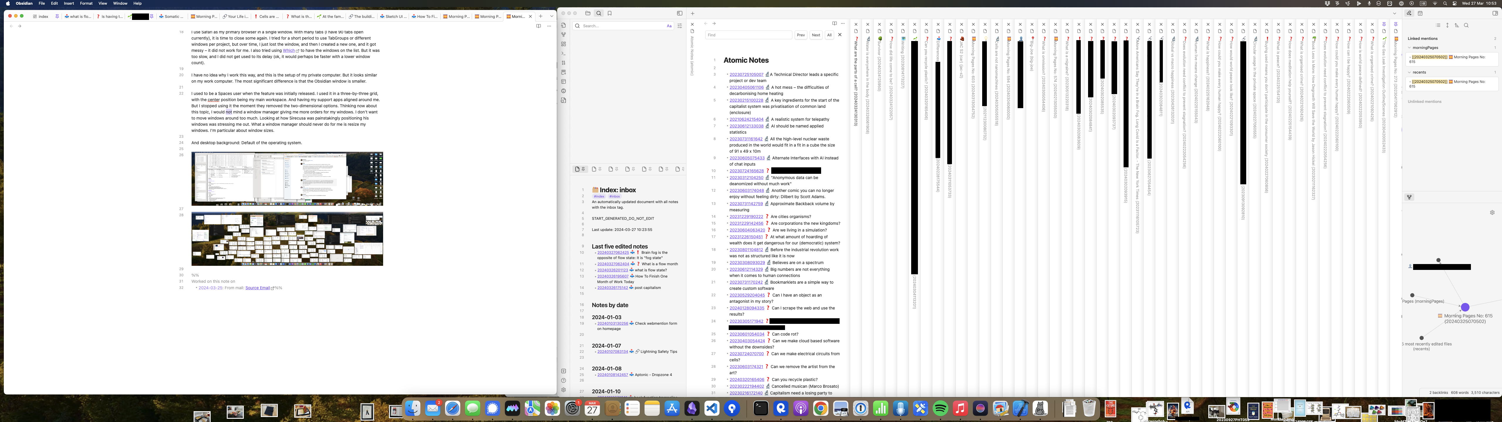Open the bookmarks sidebar tab
The width and height of the screenshot is (1502, 422).
[610, 13]
